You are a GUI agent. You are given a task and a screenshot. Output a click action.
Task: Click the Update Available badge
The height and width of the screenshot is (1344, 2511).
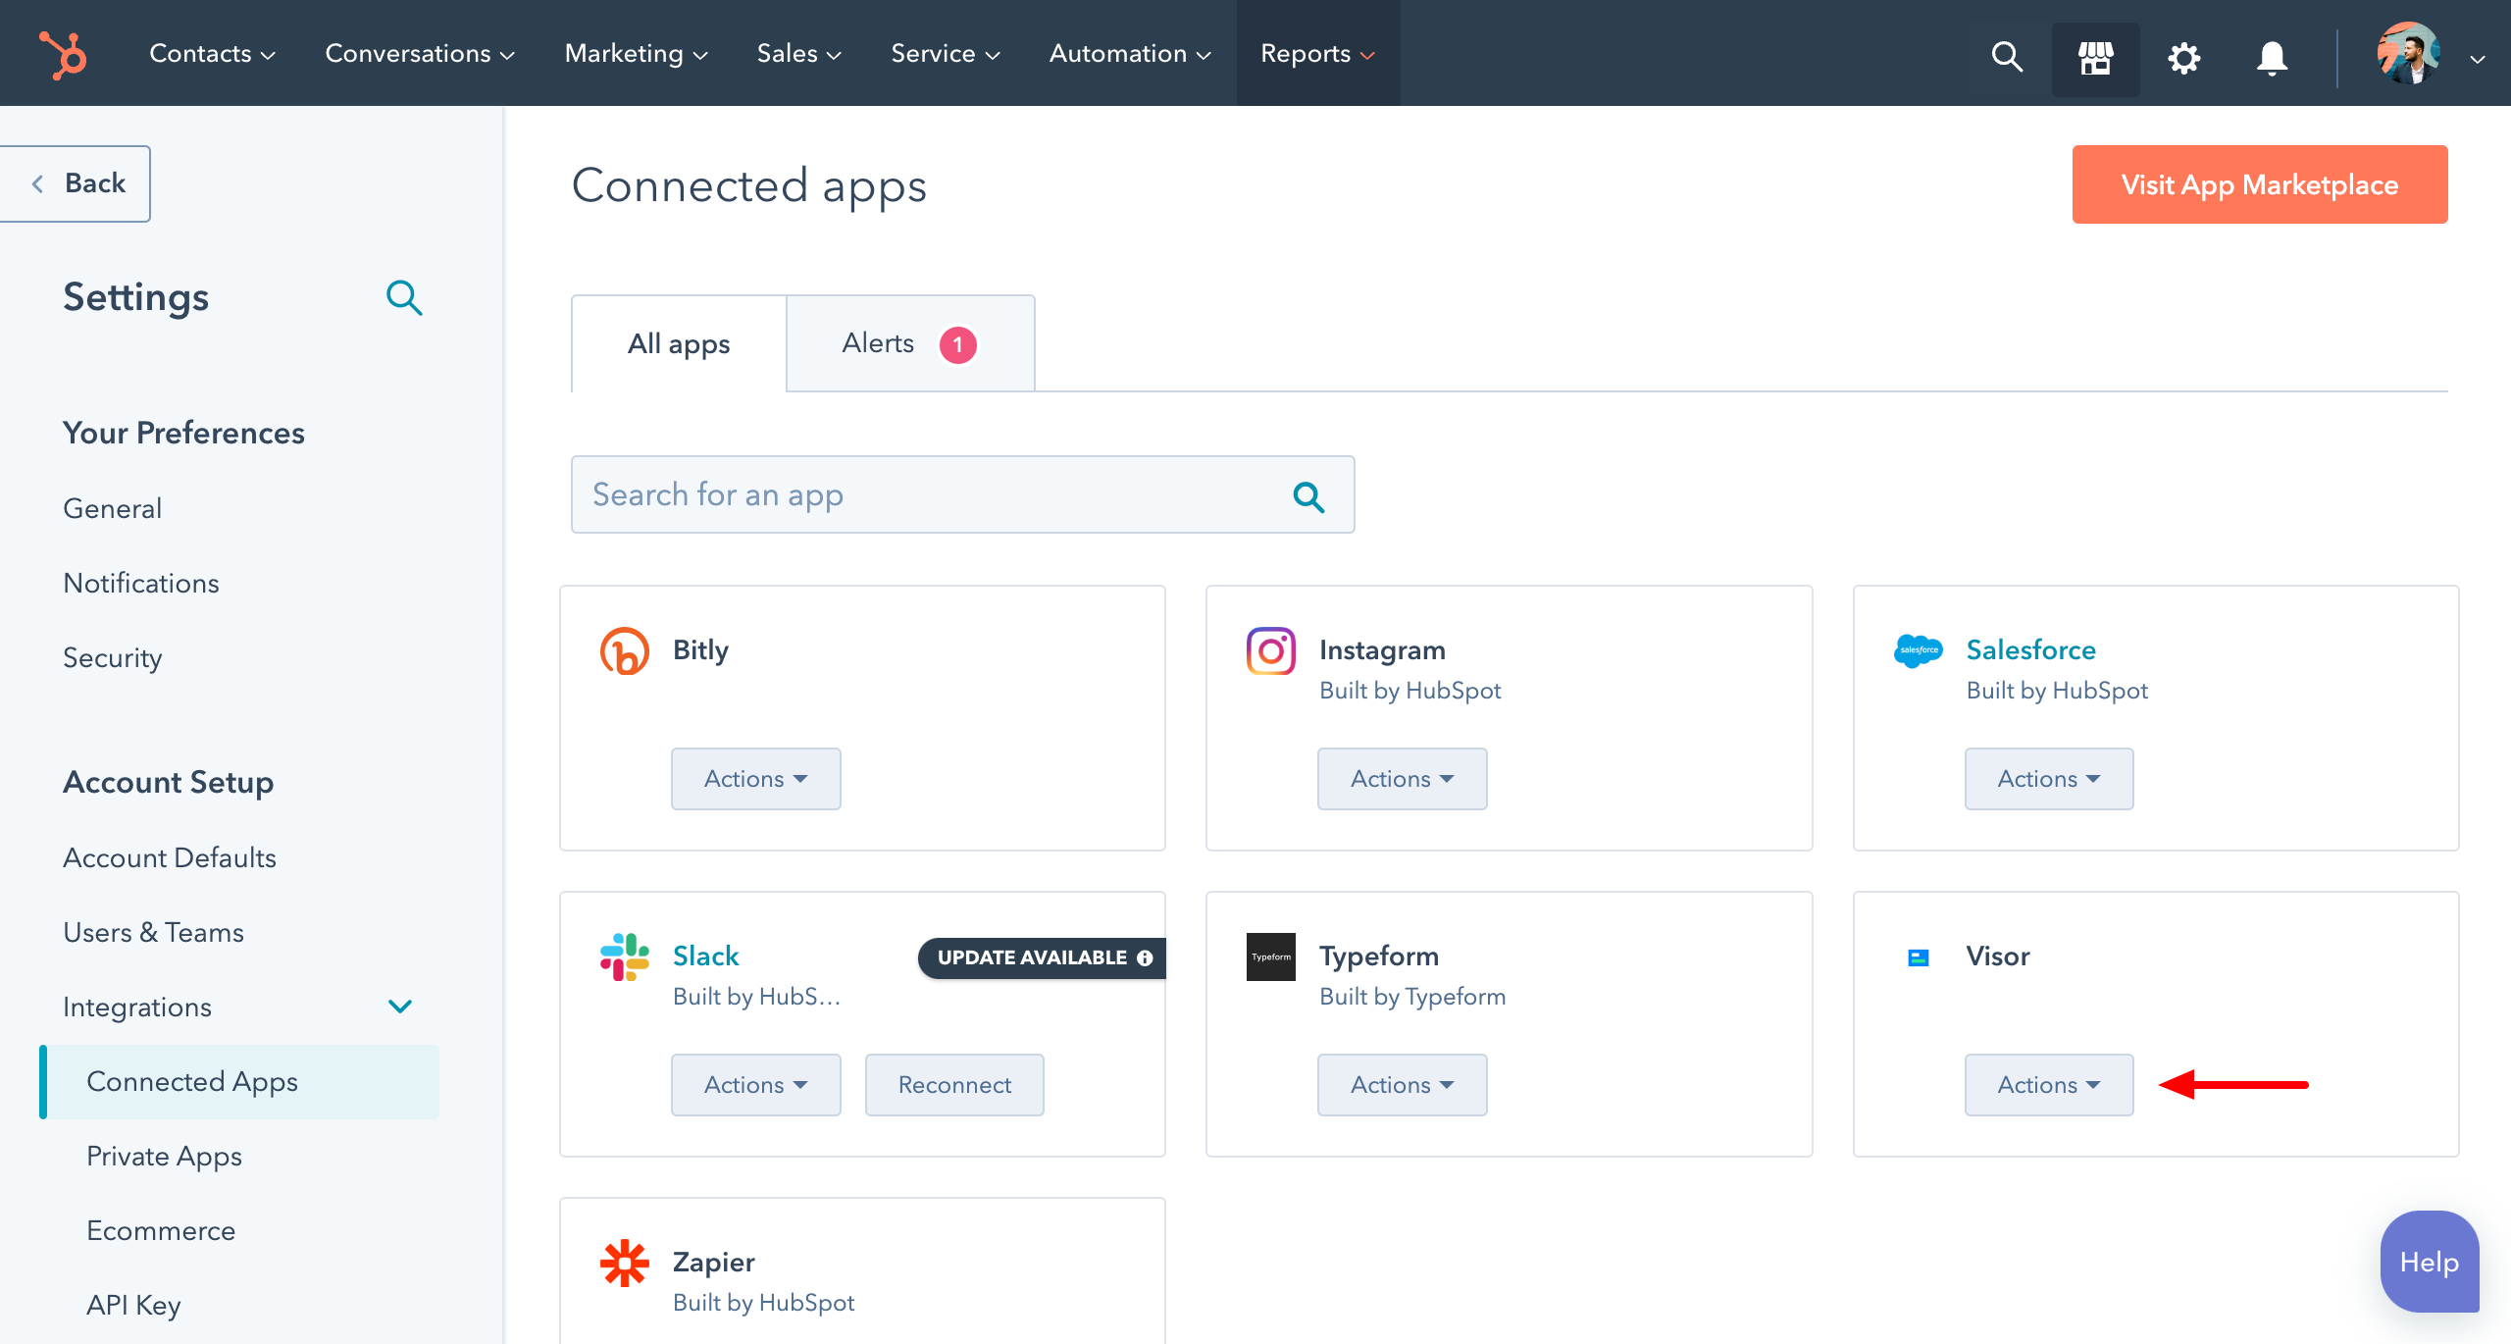(x=1042, y=957)
